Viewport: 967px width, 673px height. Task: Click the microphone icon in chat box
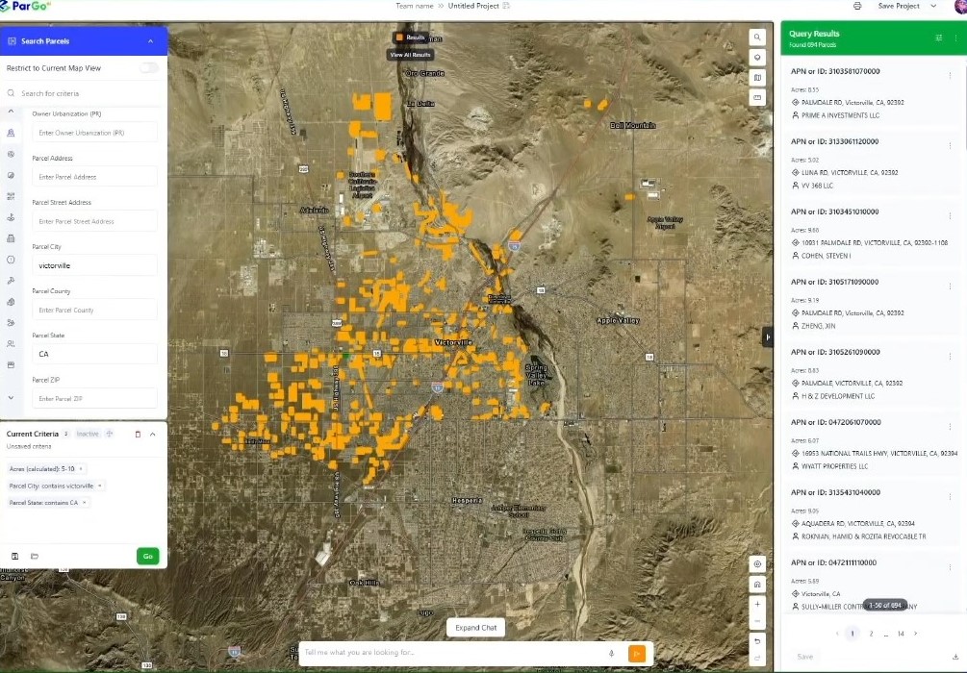(611, 653)
